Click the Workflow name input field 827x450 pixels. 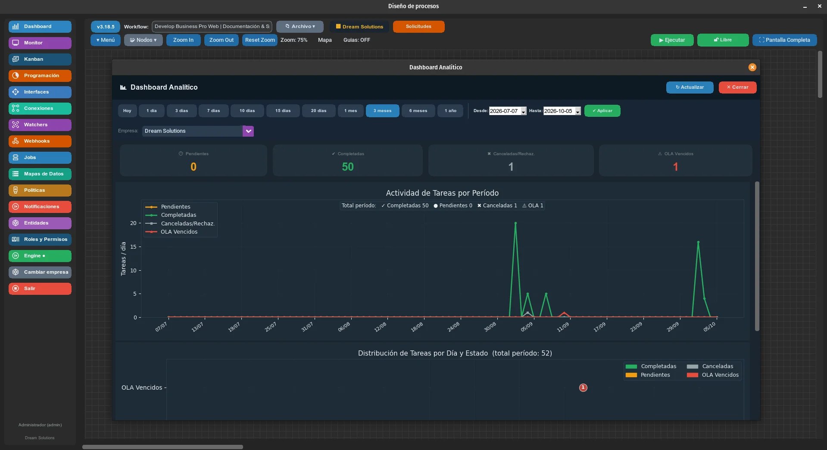(212, 27)
